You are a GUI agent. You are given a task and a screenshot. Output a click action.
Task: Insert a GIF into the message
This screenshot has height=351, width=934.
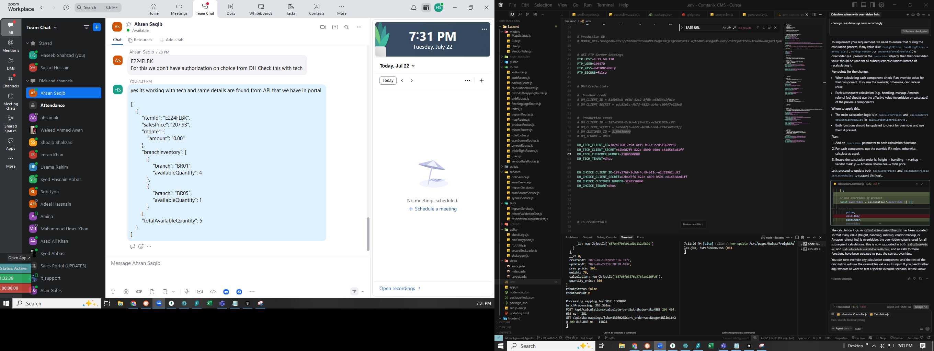tap(139, 292)
